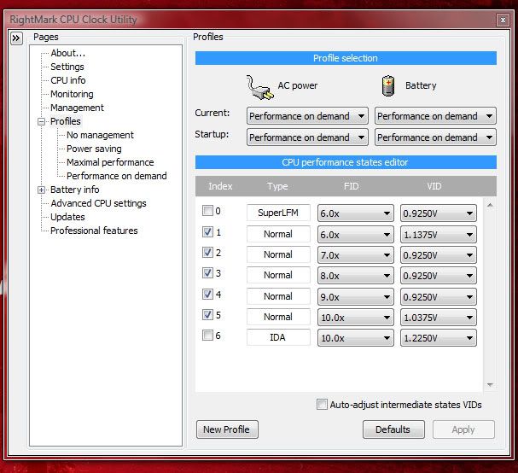This screenshot has width=518, height=473.
Task: Click the Profile selection header bar
Action: [346, 58]
